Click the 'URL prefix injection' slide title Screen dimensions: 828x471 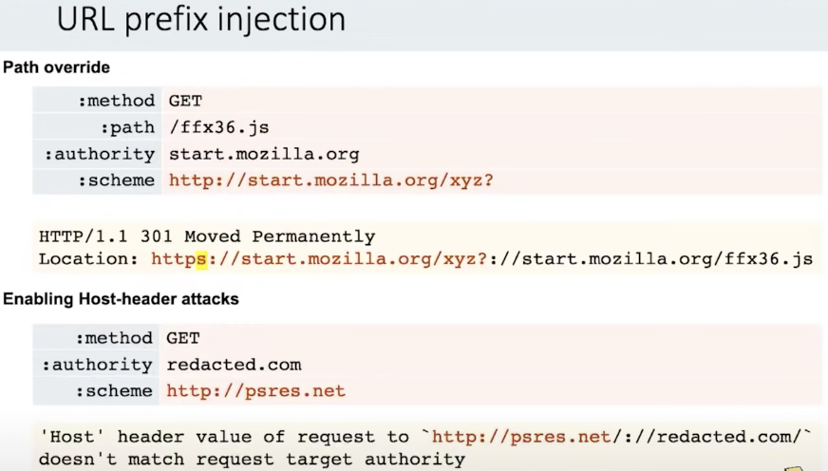[201, 21]
